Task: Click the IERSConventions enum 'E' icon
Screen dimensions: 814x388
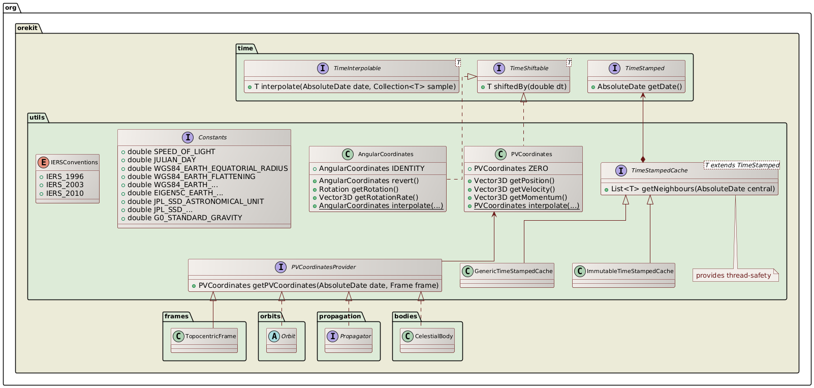Action: [x=43, y=162]
